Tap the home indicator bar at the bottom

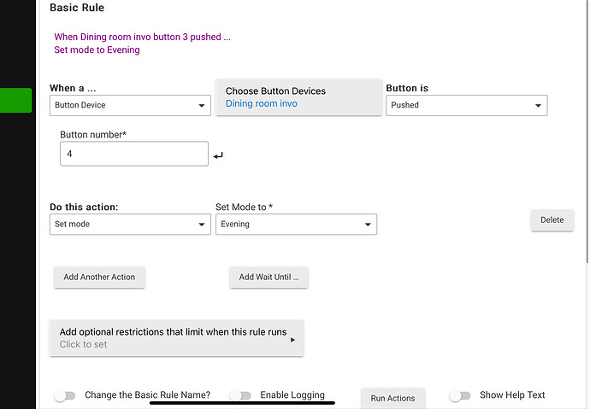pyautogui.click(x=242, y=403)
